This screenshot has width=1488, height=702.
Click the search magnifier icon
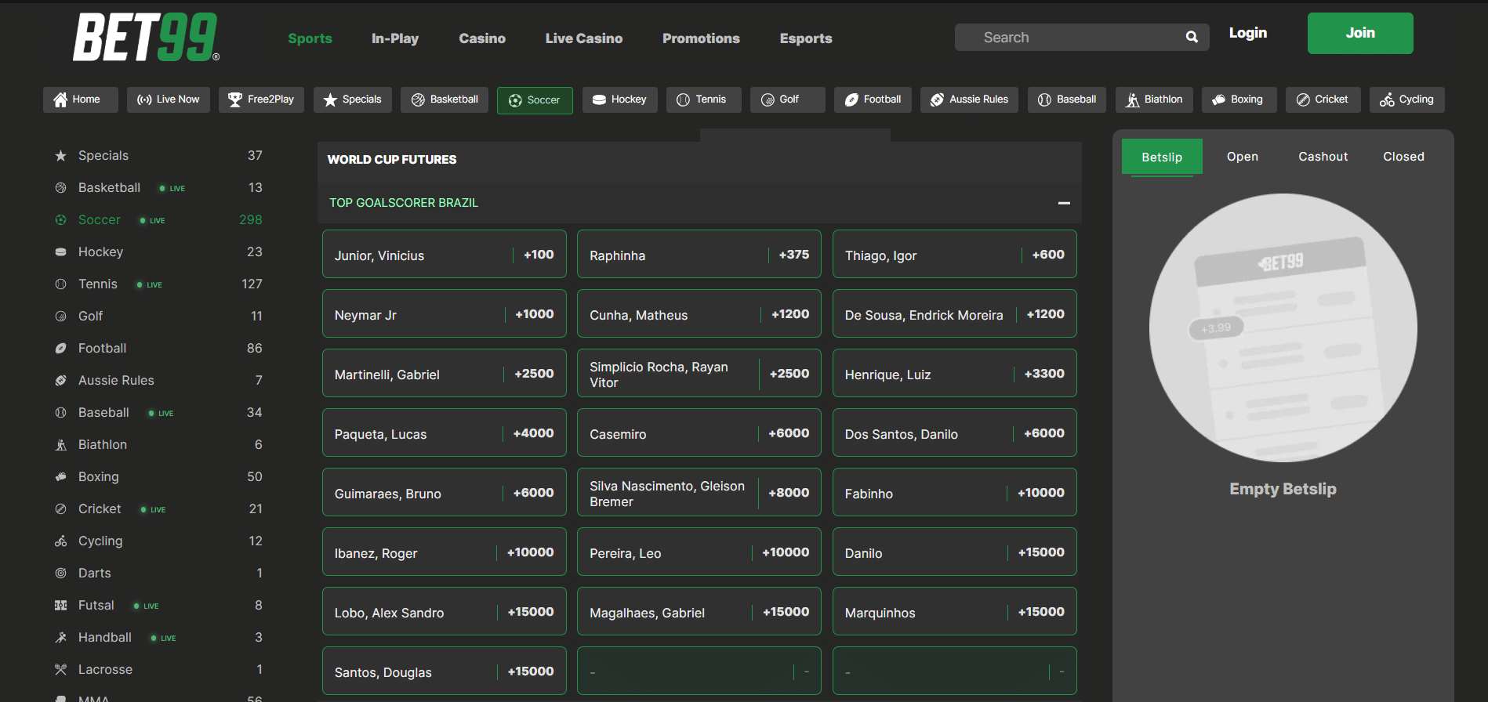pos(1192,37)
